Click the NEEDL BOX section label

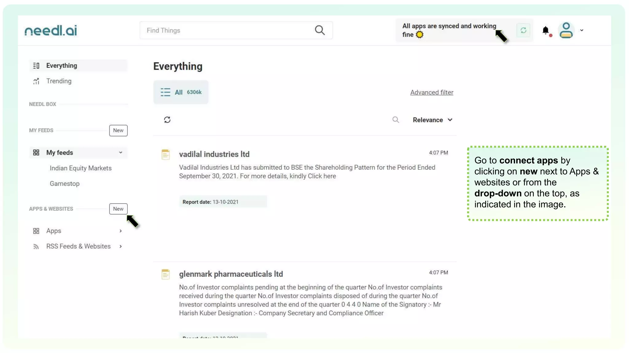point(43,104)
